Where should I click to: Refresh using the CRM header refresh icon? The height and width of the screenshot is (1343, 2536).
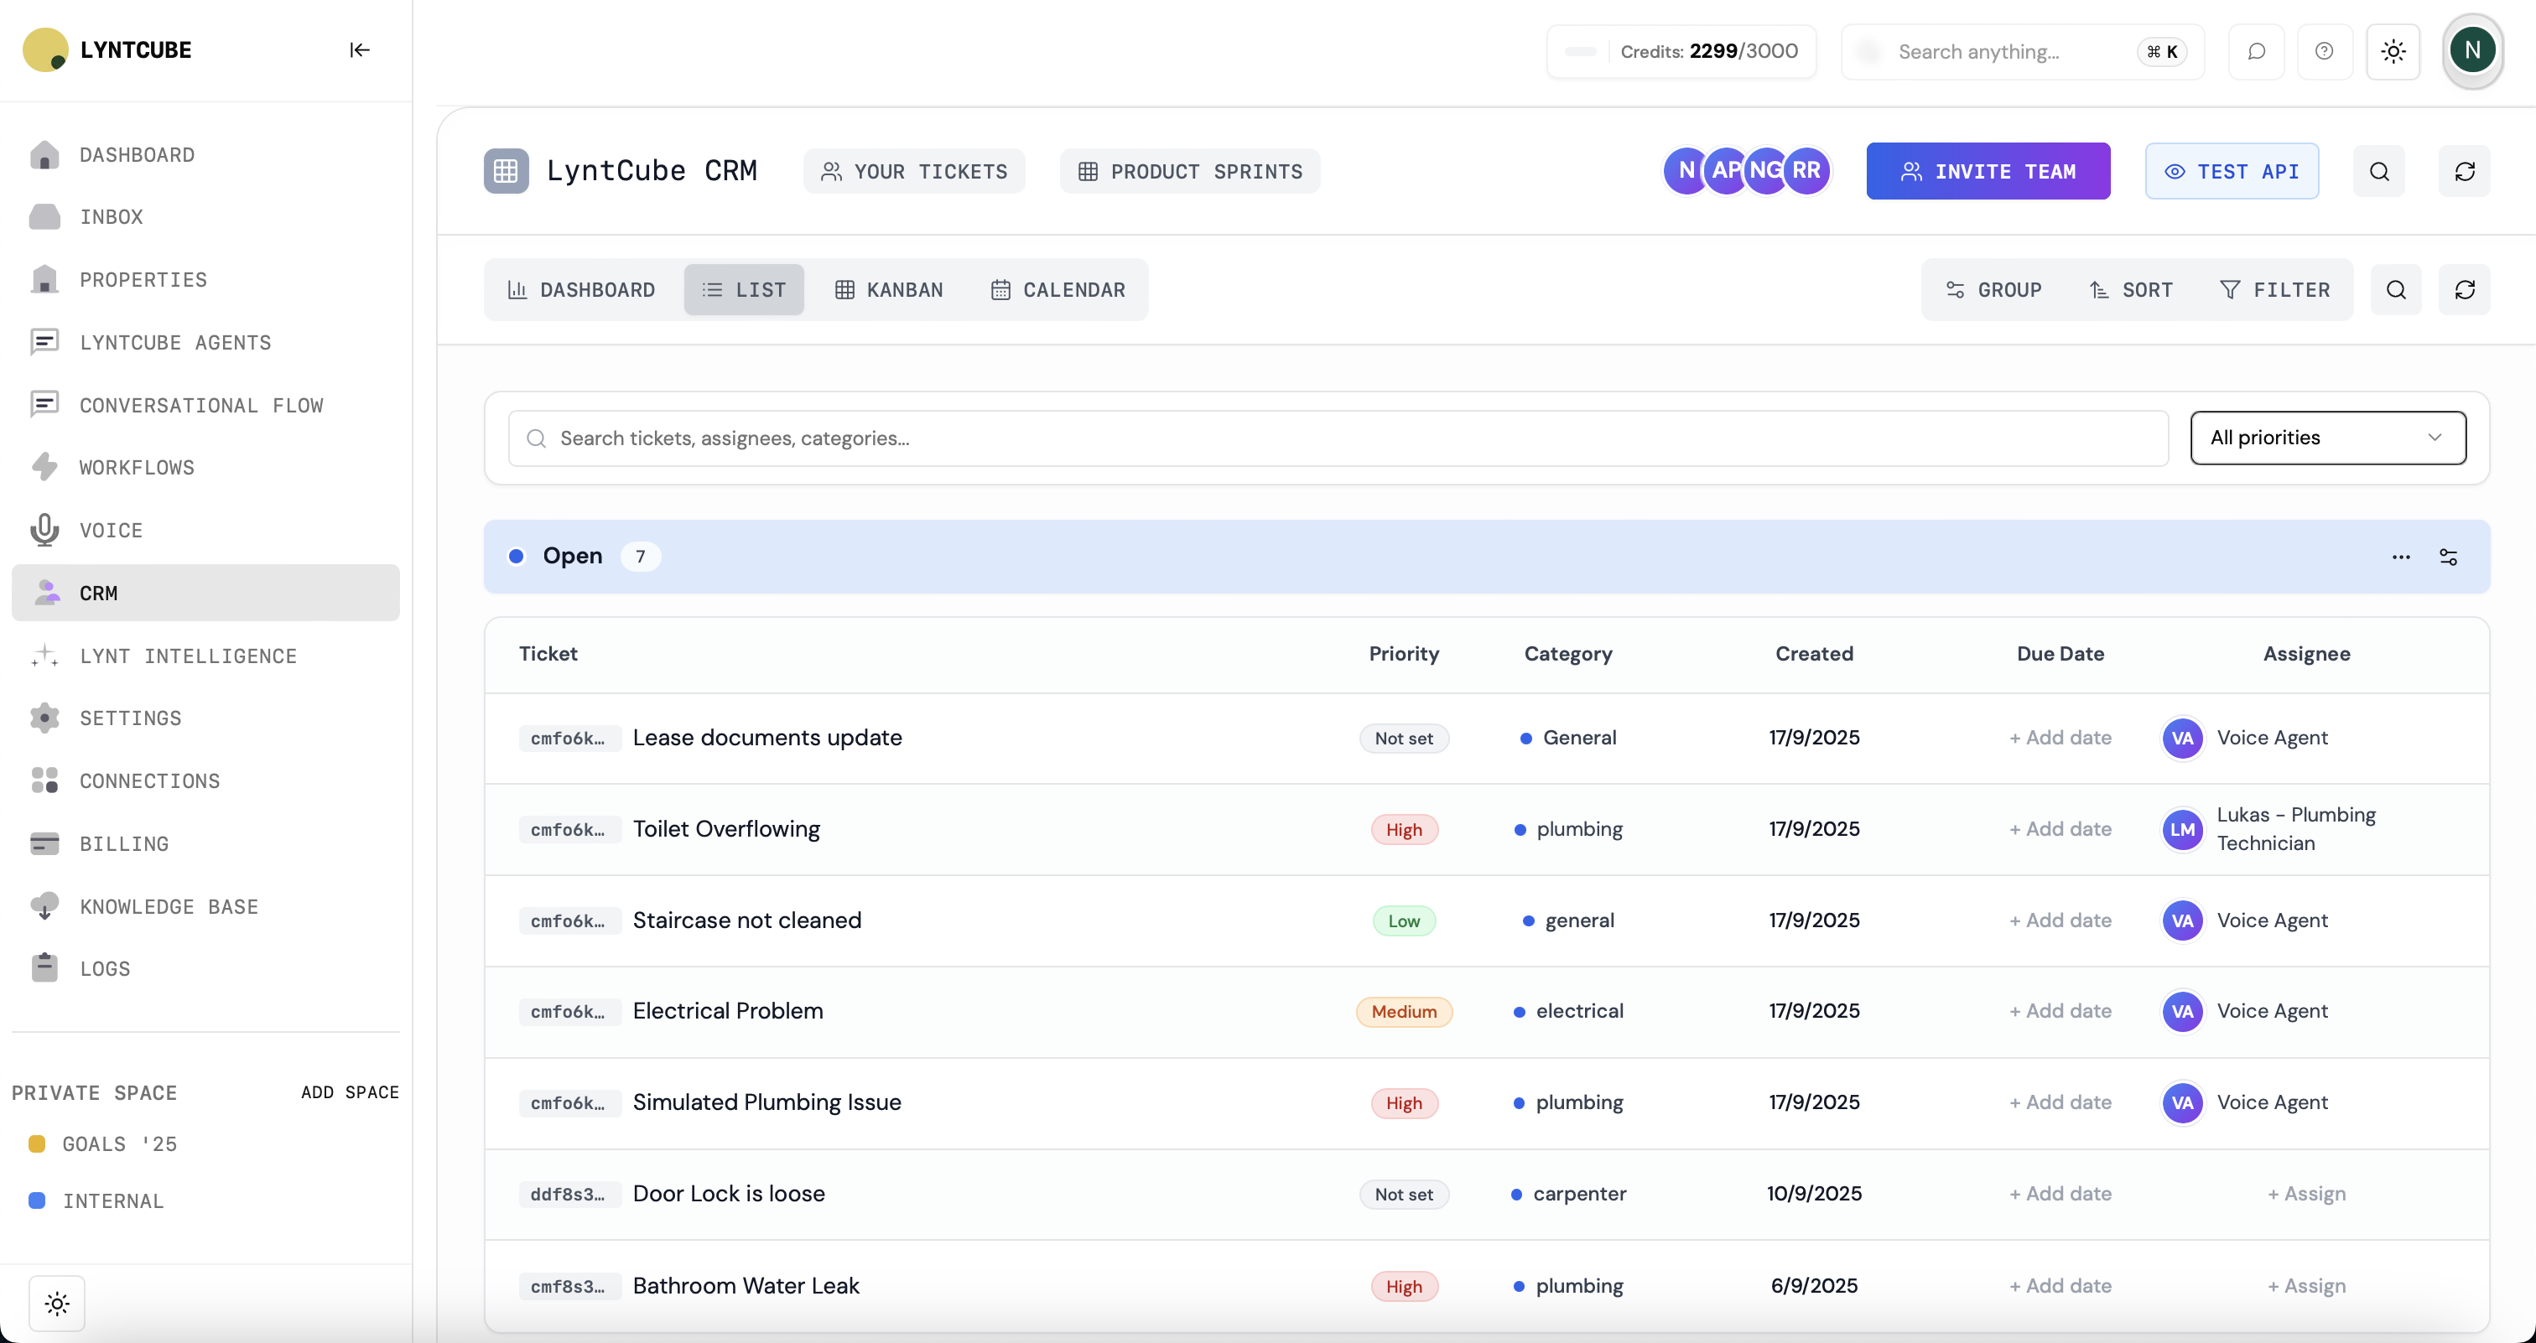click(2464, 171)
